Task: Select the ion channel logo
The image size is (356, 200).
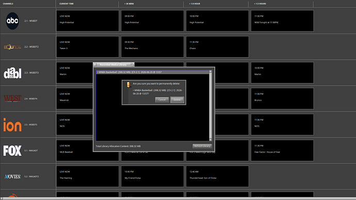Action: coord(12,125)
